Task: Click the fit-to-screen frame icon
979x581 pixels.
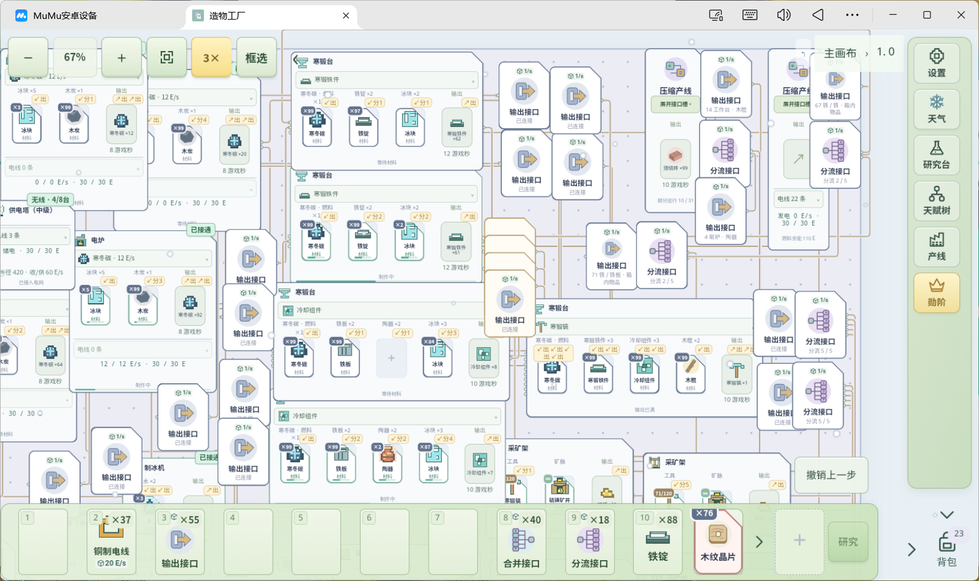Action: click(x=167, y=58)
